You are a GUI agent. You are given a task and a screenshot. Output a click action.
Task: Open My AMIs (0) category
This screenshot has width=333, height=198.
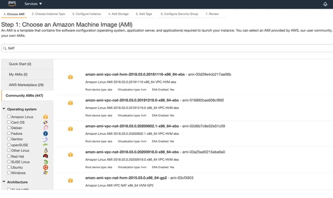tap(27, 74)
